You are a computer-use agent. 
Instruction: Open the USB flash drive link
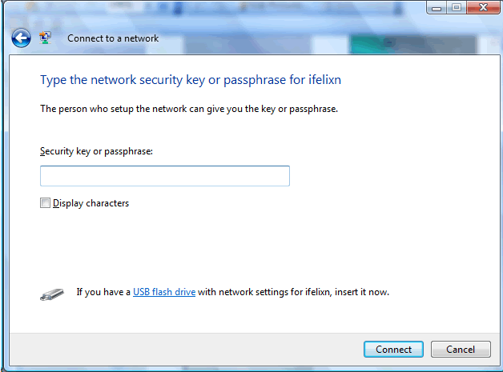164,292
